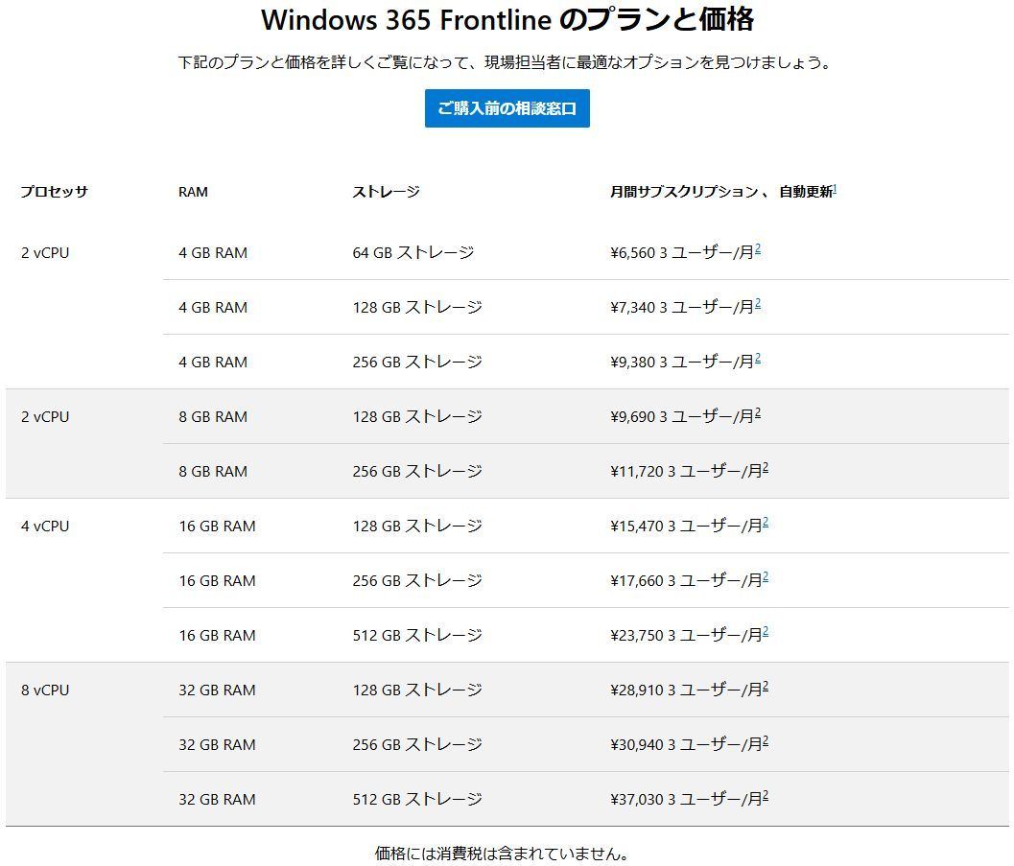The image size is (1014, 866).
Task: Open footnote 2 next to ¥9,380 price
Action: point(757,358)
